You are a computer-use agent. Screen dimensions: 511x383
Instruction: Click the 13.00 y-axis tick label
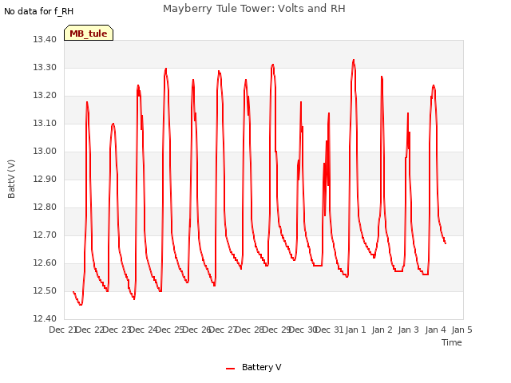pos(45,151)
